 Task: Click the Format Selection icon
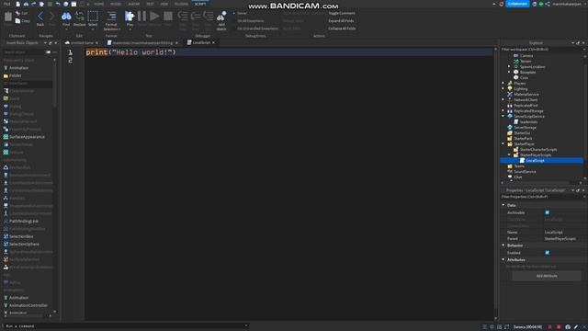coord(111,17)
